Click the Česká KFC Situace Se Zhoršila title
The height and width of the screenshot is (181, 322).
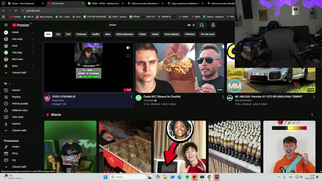point(162,97)
